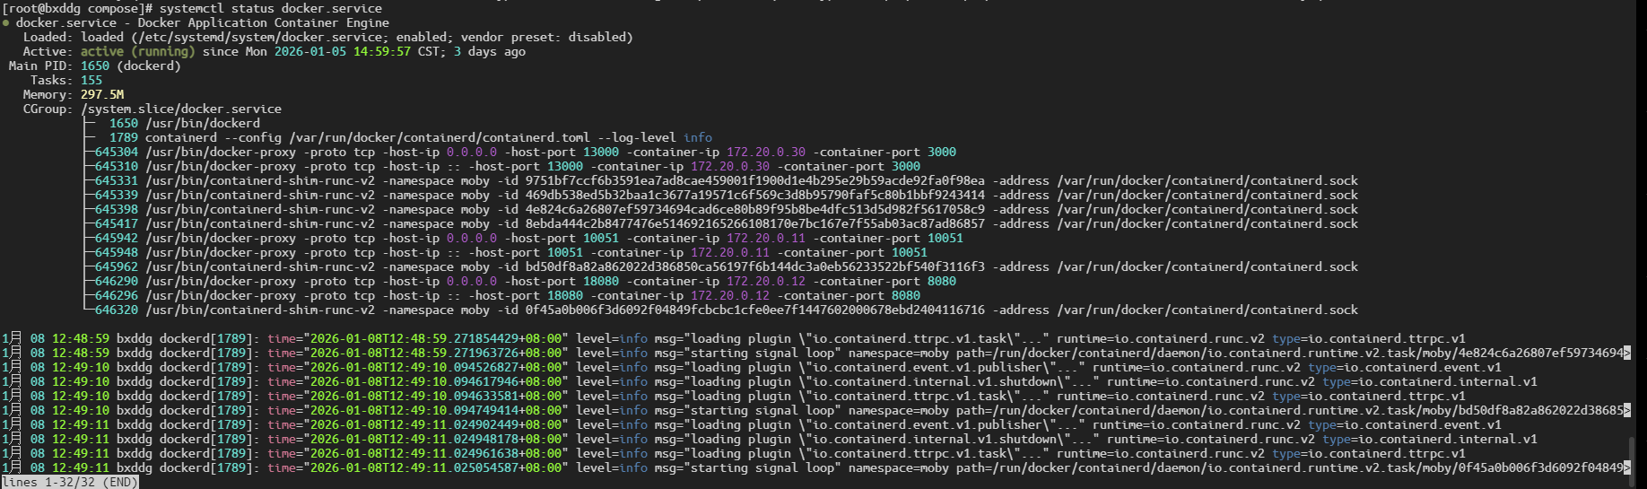
Task: Click the Tasks count 155
Action: click(x=91, y=81)
